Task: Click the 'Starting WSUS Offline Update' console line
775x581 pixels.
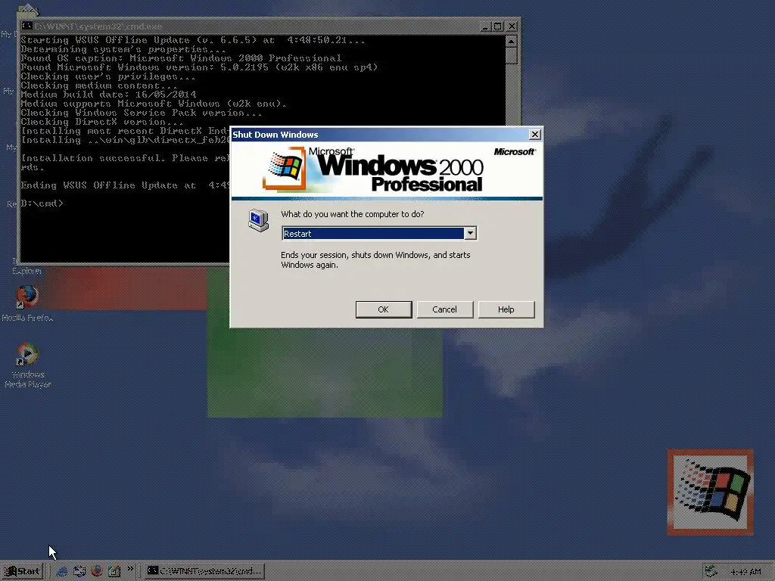Action: [193, 40]
